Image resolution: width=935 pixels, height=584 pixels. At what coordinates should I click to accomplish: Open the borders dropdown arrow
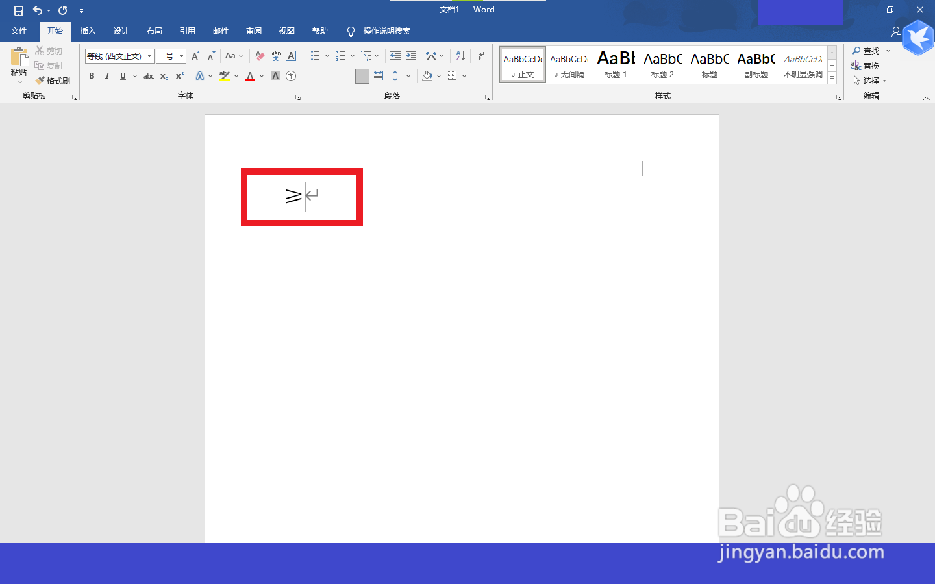coord(464,77)
